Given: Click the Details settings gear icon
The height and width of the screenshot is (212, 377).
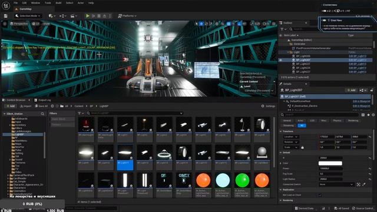Looking at the screenshot, I should [373, 115].
